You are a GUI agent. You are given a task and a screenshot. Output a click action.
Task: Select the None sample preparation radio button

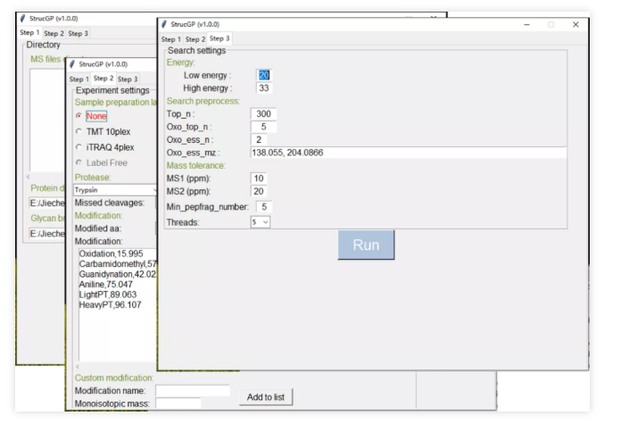click(79, 116)
